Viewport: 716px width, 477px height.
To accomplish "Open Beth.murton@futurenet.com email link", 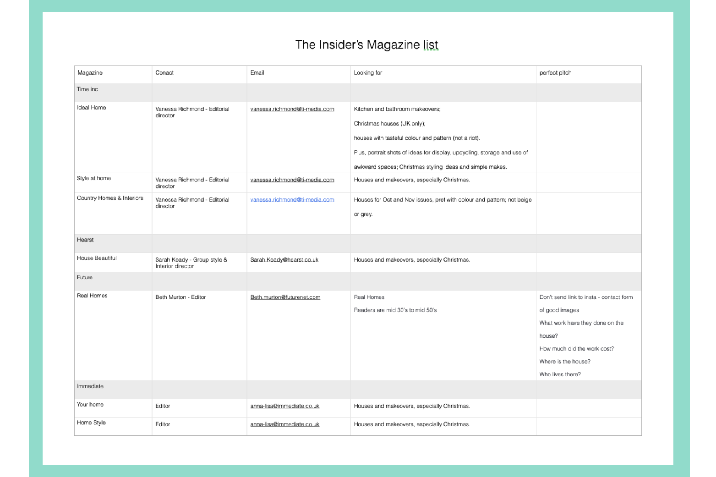I will (x=285, y=297).
